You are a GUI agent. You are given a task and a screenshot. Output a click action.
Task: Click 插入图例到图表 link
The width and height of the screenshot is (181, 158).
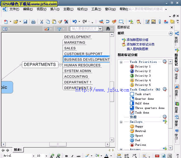point(137,49)
